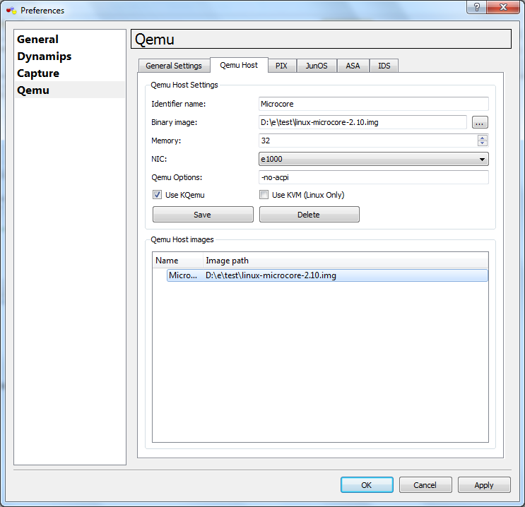Screen dimensions: 525x507
Task: Click the Preferences window app icon
Action: click(x=11, y=11)
